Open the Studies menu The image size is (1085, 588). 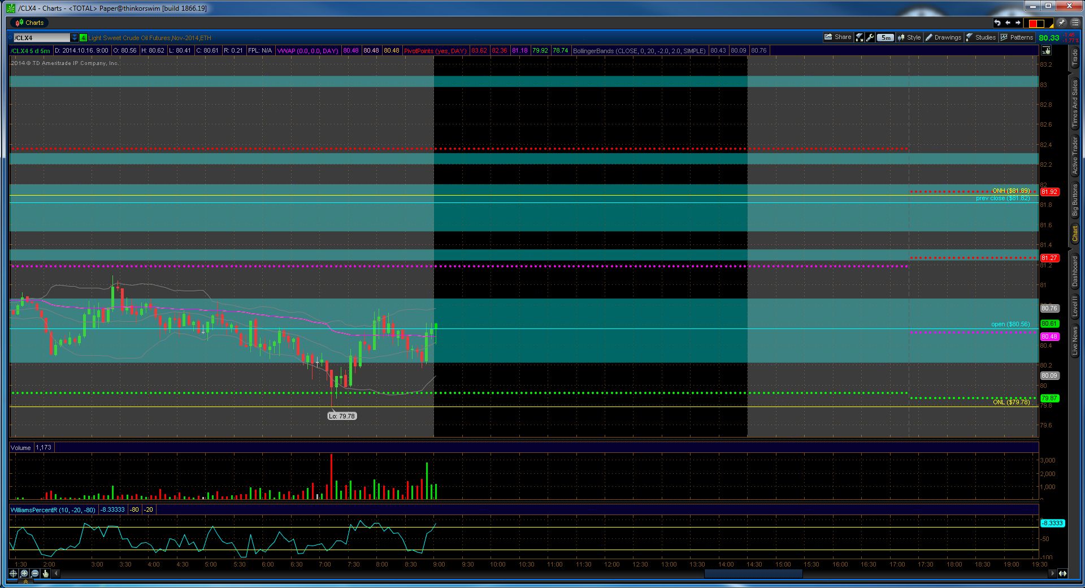tap(981, 37)
